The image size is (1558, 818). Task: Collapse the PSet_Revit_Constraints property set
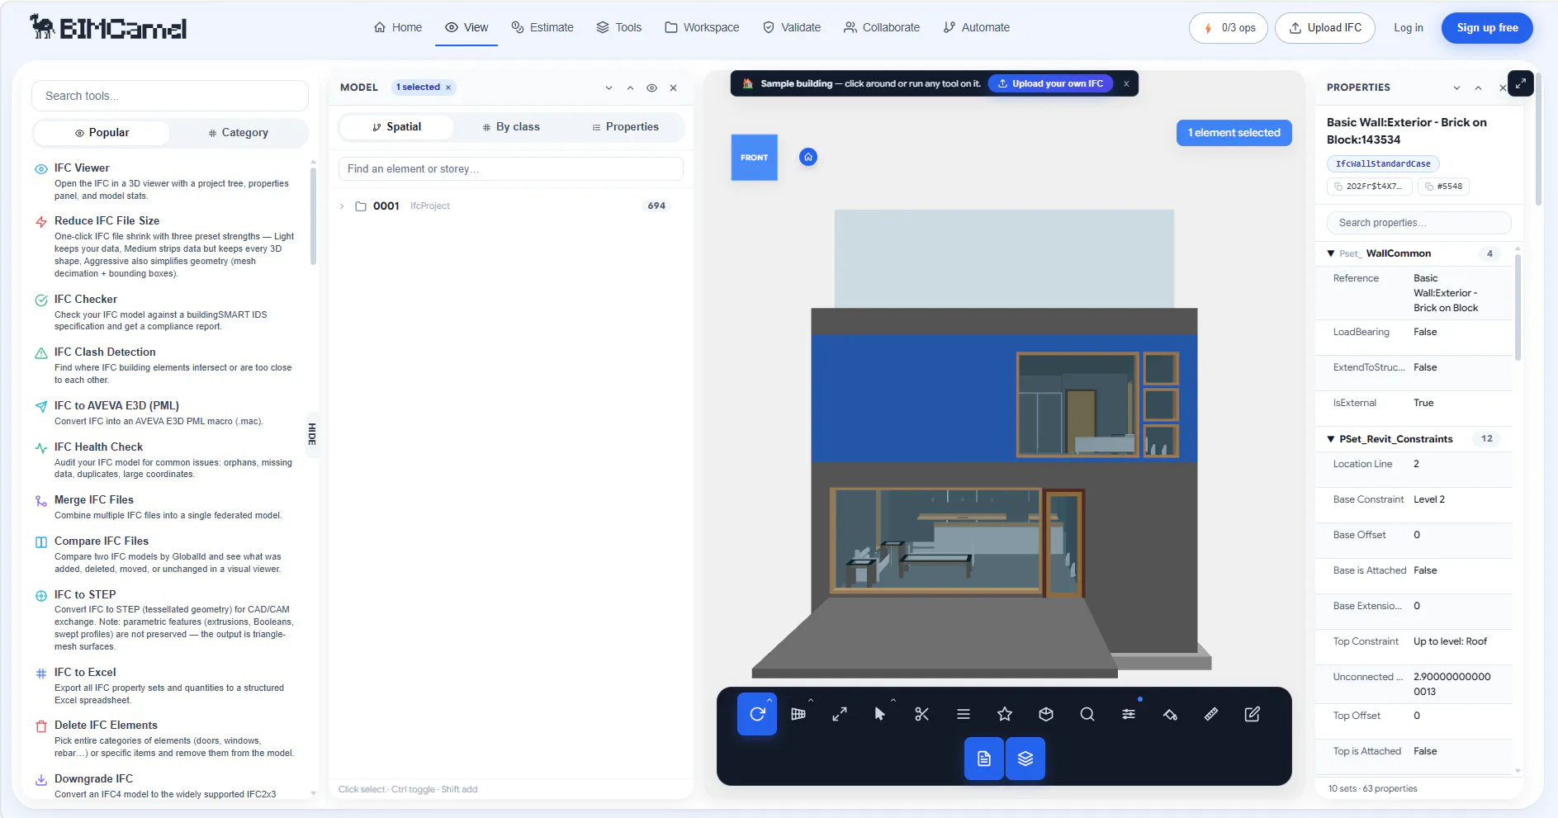click(x=1331, y=439)
